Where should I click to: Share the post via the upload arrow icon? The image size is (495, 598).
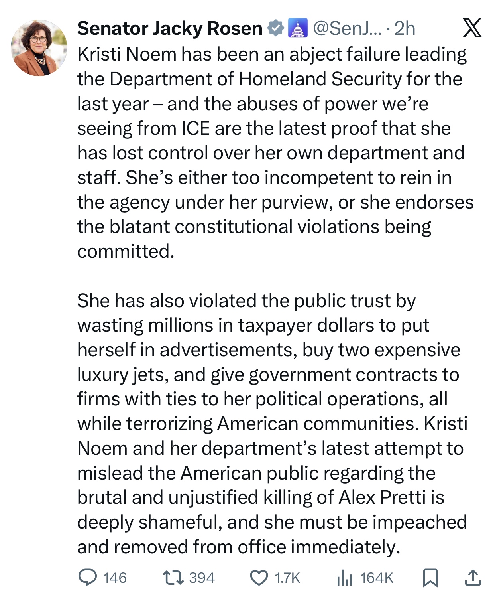[x=473, y=578]
